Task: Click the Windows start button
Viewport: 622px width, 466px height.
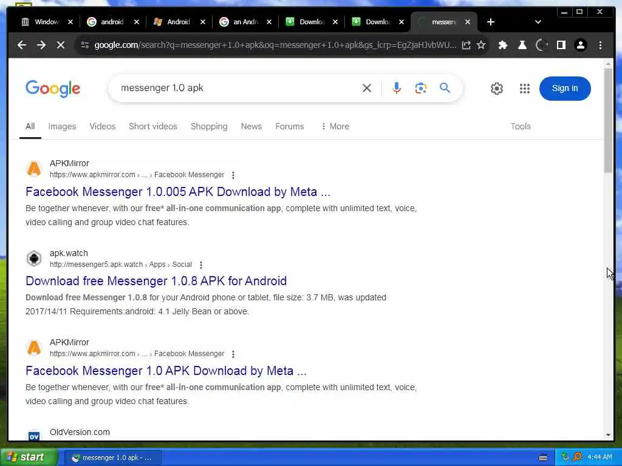Action: click(x=29, y=457)
